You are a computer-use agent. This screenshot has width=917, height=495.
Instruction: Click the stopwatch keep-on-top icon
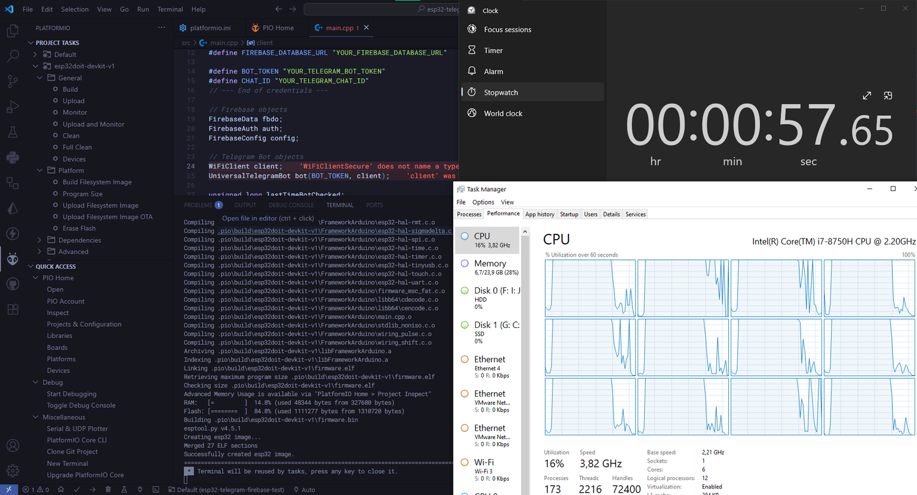pyautogui.click(x=888, y=95)
